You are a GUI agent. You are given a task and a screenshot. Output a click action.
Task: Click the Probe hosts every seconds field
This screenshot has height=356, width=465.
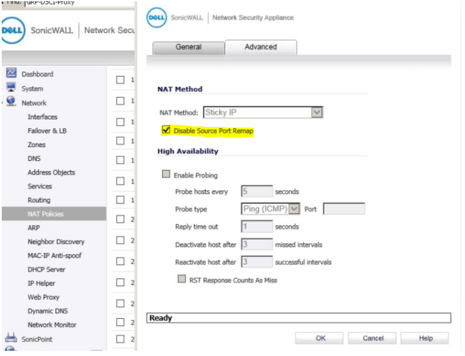256,192
